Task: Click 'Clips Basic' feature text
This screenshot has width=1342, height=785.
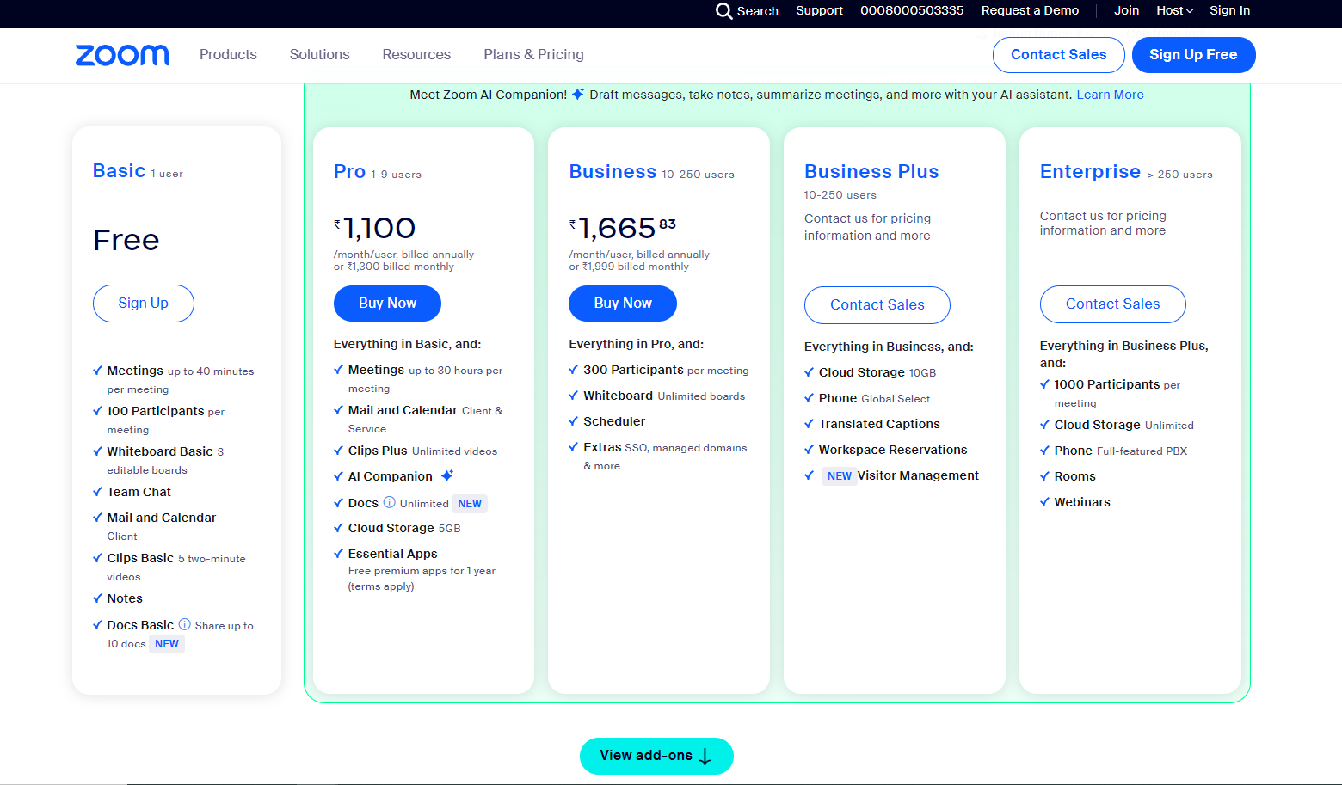Action: (140, 558)
